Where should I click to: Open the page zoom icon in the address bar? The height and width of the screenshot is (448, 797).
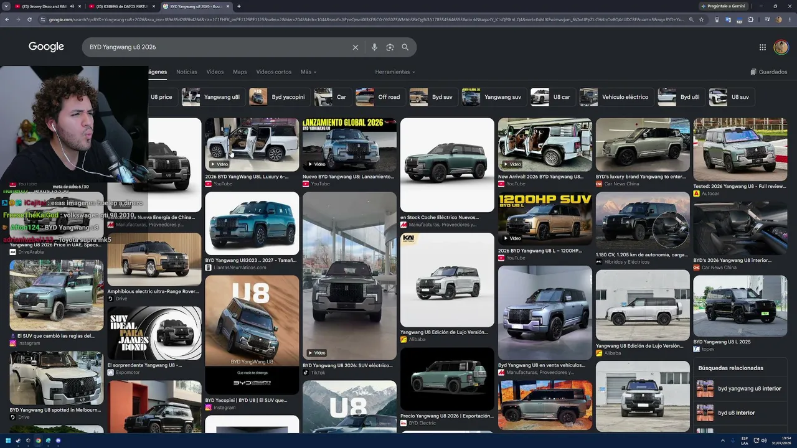click(691, 19)
